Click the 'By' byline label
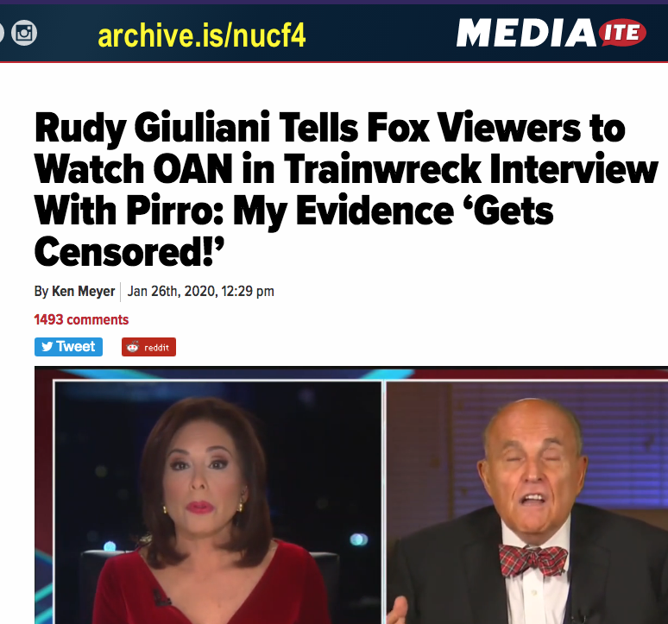Image resolution: width=668 pixels, height=624 pixels. pos(41,292)
